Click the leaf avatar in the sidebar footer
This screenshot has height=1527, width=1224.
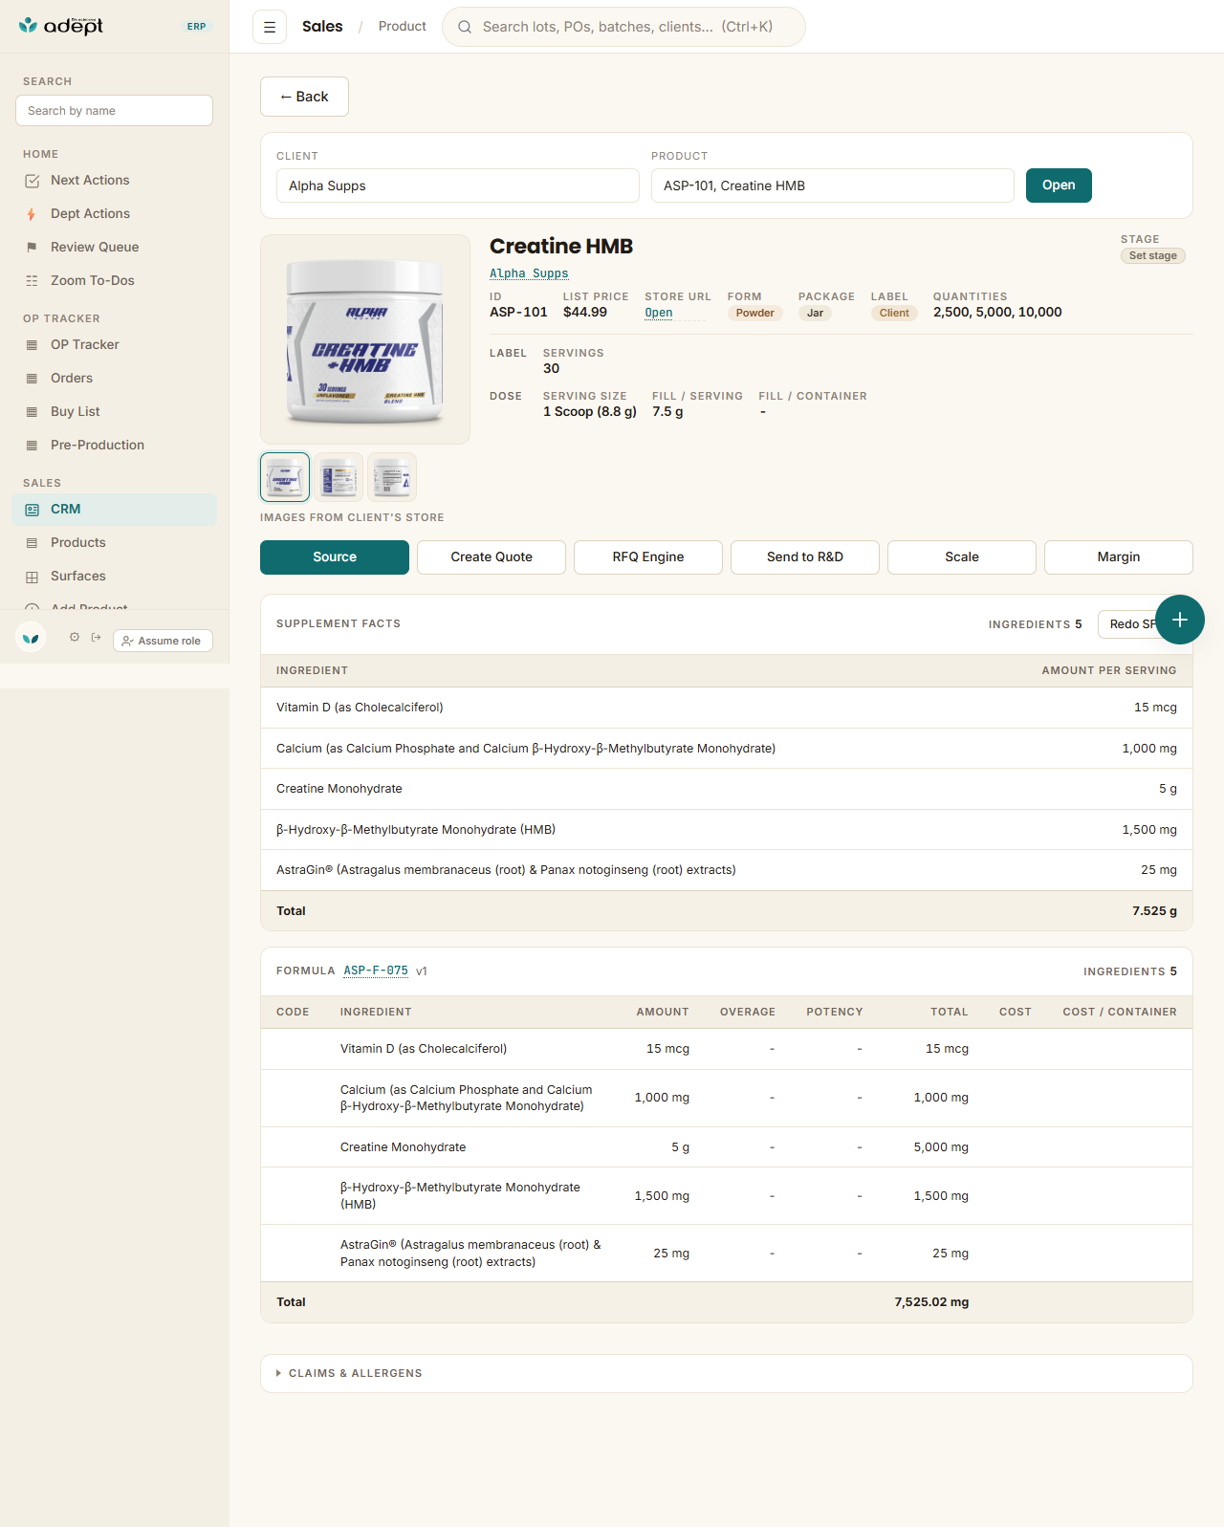click(x=31, y=637)
